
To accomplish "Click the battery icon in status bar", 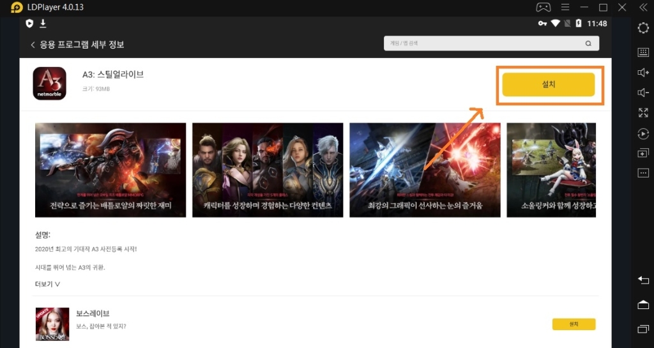I will [579, 24].
